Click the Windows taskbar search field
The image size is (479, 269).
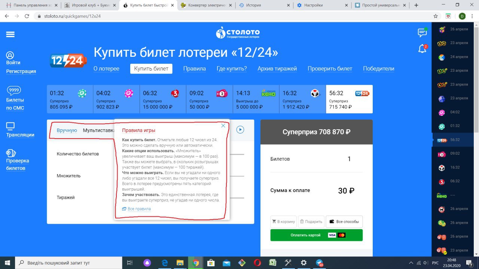point(69,263)
